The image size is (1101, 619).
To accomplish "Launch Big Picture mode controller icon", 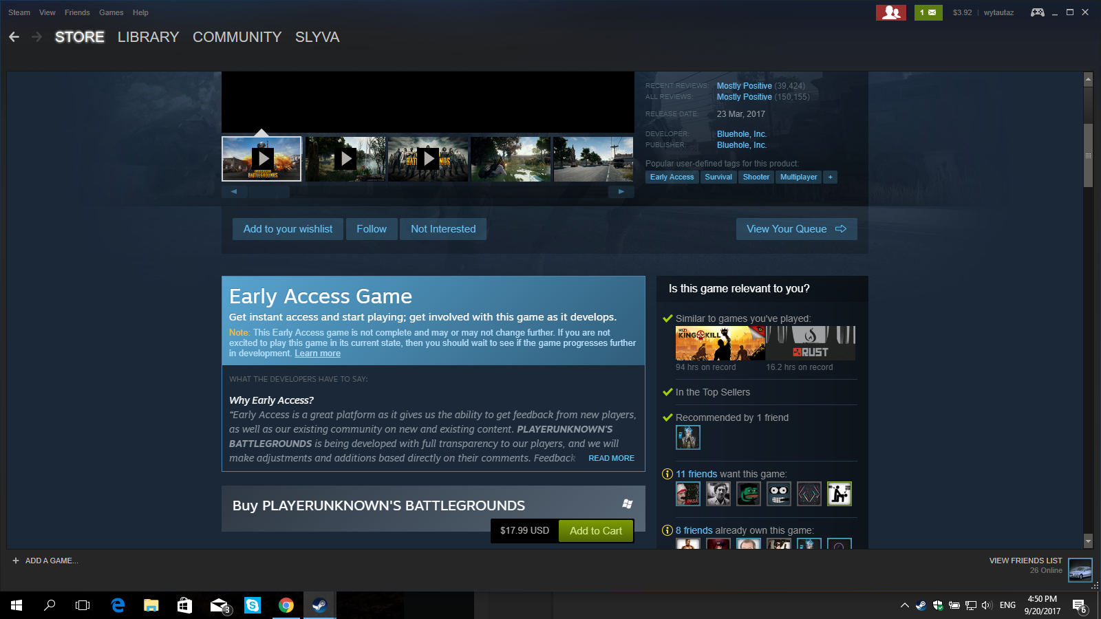I will click(x=1037, y=12).
